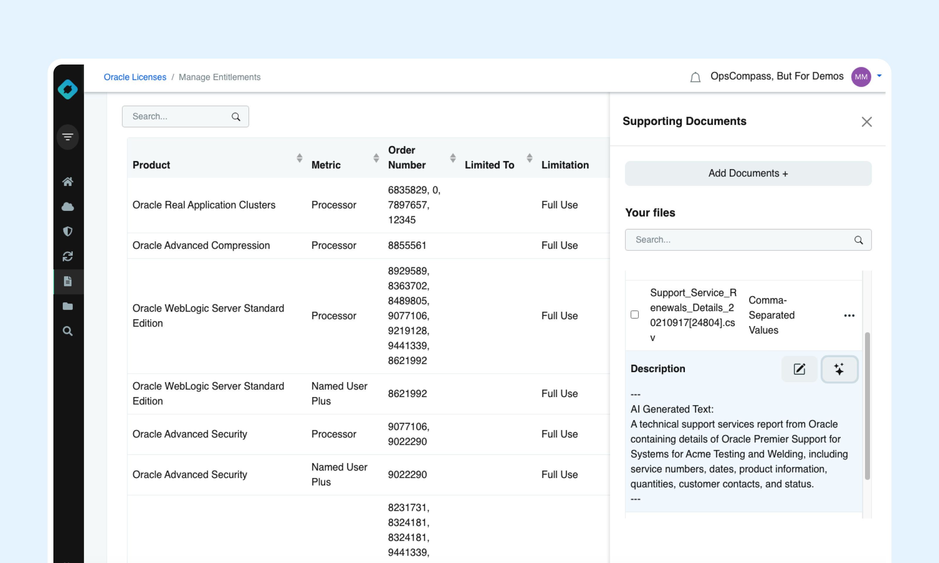The width and height of the screenshot is (939, 563).
Task: Click the OpsCompass, But For Demos account name
Action: (x=777, y=76)
